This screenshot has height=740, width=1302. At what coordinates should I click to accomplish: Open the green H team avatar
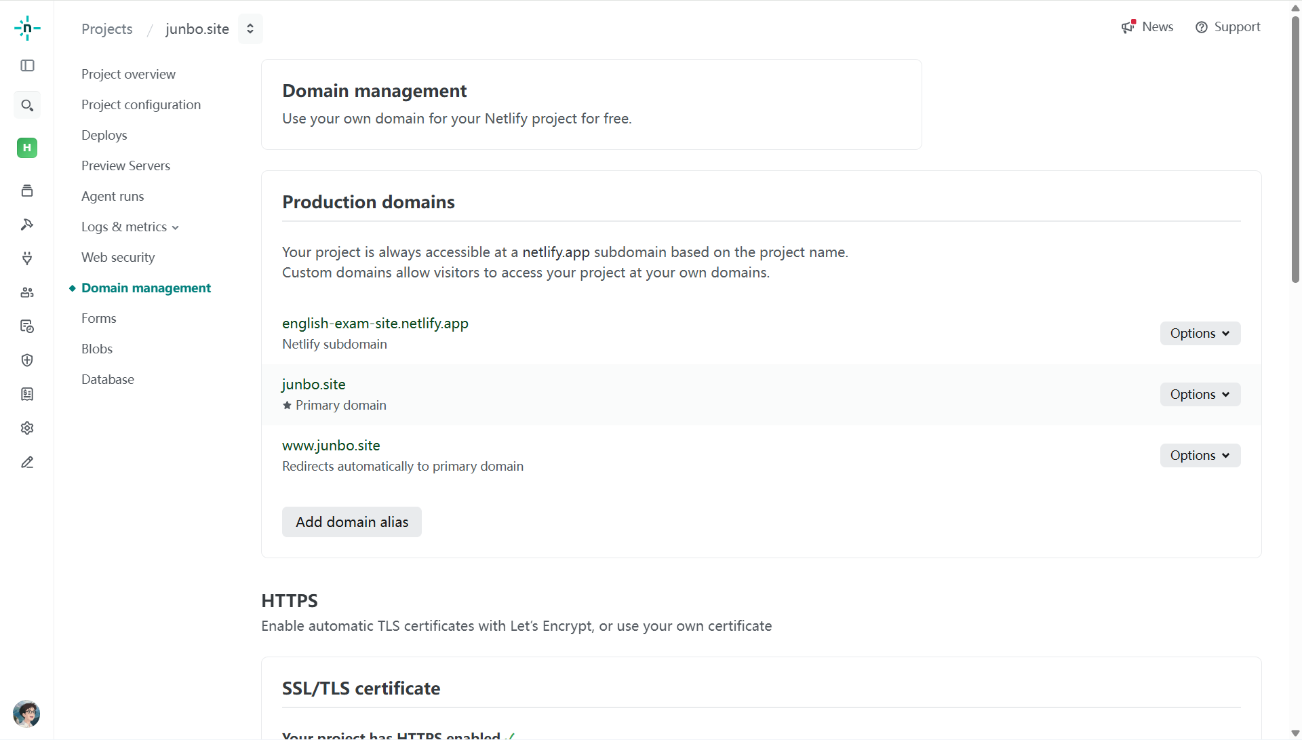pos(27,148)
